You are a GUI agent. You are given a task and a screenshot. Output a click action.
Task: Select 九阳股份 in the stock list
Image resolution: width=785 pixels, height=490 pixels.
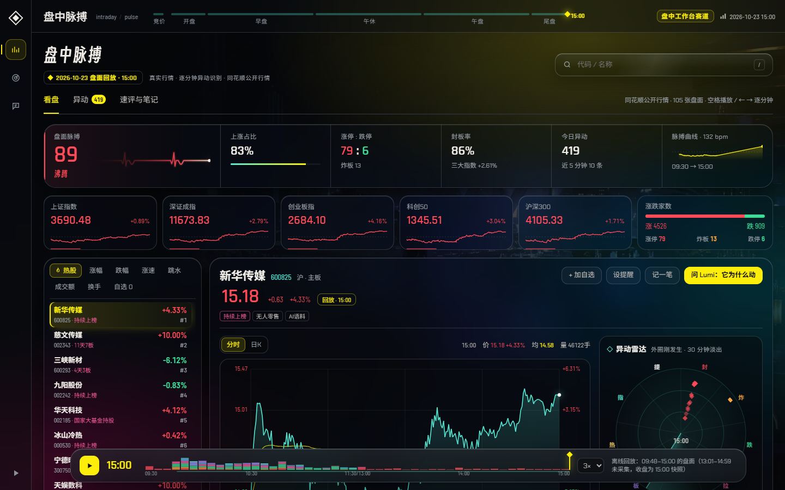tap(120, 390)
